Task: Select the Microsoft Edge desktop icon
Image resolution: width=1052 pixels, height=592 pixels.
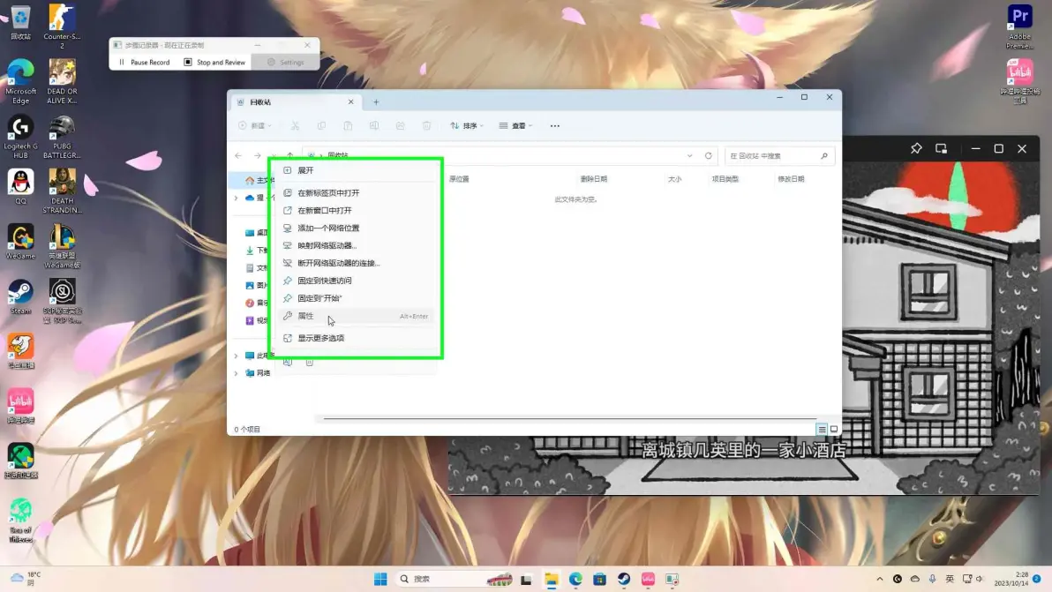Action: (x=21, y=82)
